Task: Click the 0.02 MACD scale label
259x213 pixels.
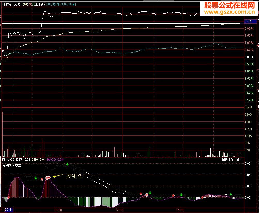Action: (x=248, y=186)
